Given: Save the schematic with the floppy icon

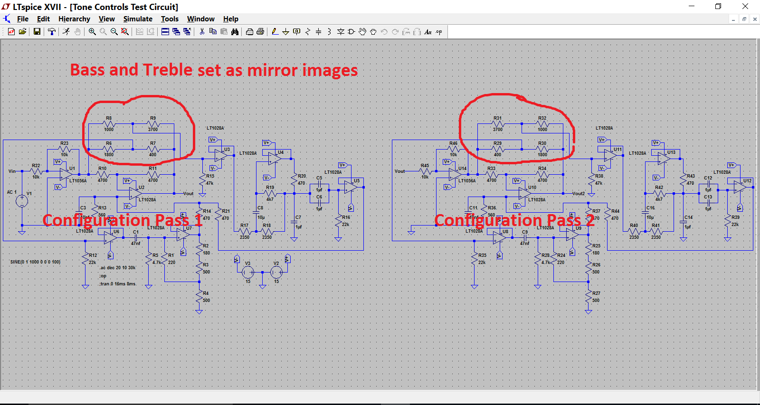Looking at the screenshot, I should pos(37,32).
